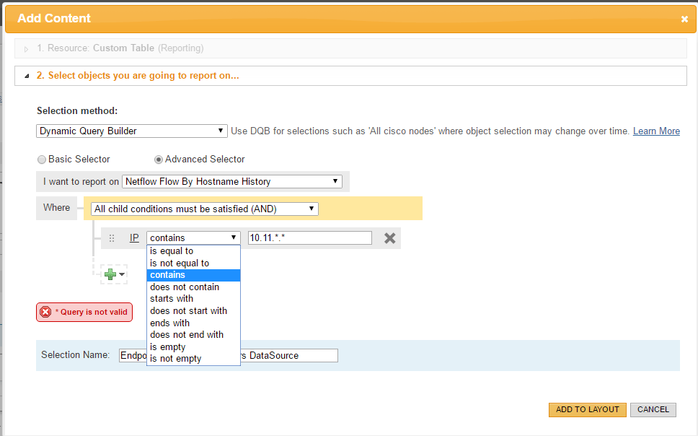Close the Add Content dialog
The image size is (698, 436).
click(x=684, y=19)
